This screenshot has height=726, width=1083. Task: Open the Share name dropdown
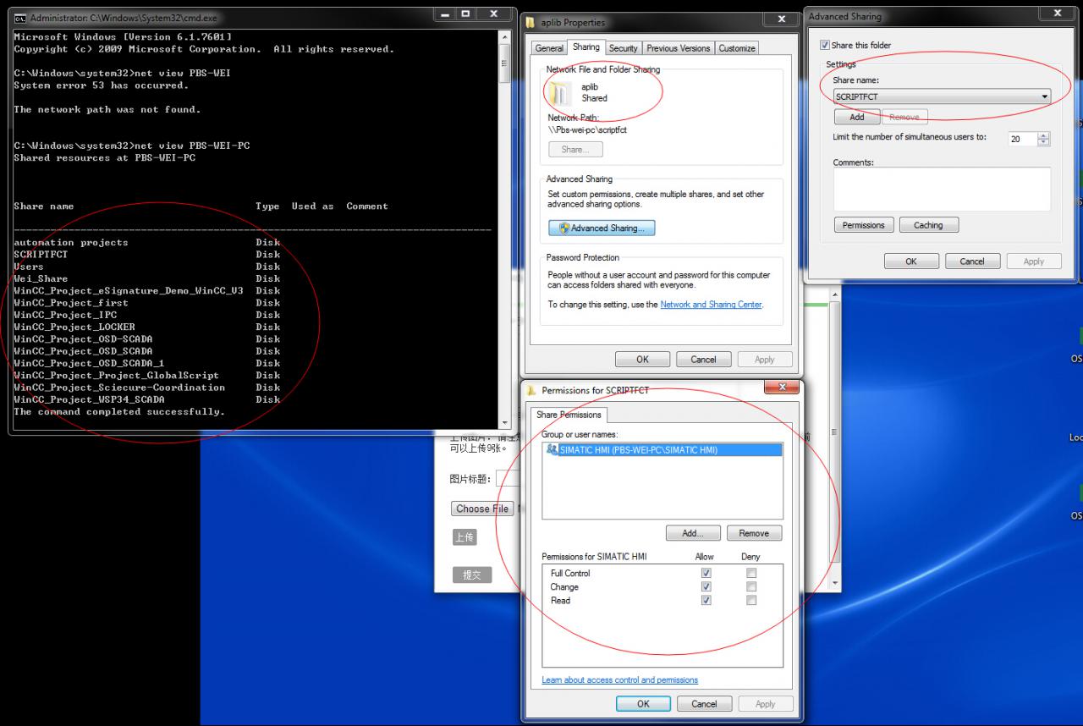point(1044,96)
